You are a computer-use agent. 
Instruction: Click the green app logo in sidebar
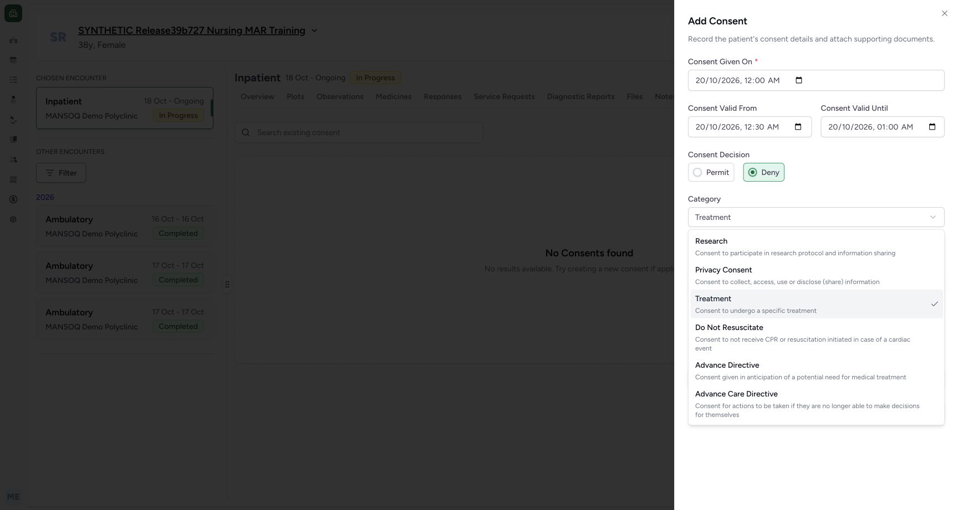(x=13, y=13)
